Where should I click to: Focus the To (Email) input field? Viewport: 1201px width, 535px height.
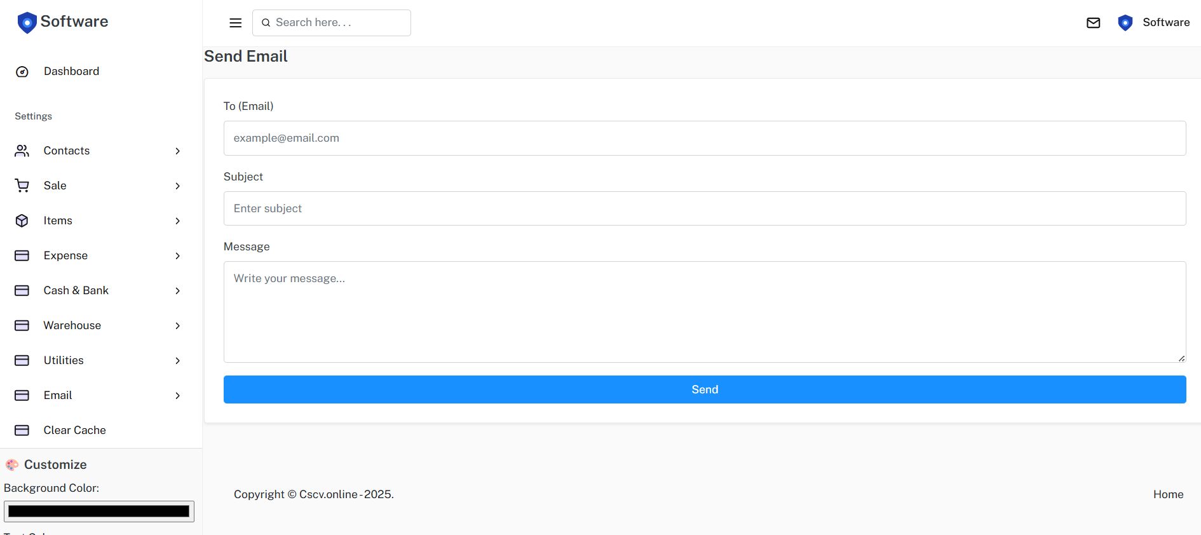click(704, 138)
